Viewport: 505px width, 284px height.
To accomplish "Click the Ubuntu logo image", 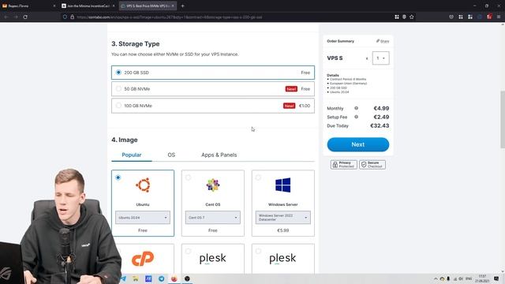I will tap(143, 185).
